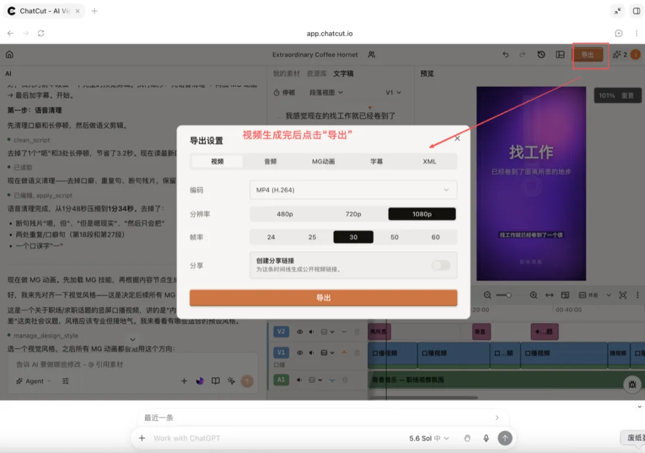This screenshot has width=645, height=453.
Task: Delete the V2 track with its trash icon
Action: (357, 331)
